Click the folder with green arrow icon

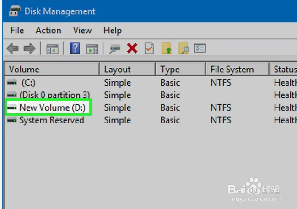point(167,48)
